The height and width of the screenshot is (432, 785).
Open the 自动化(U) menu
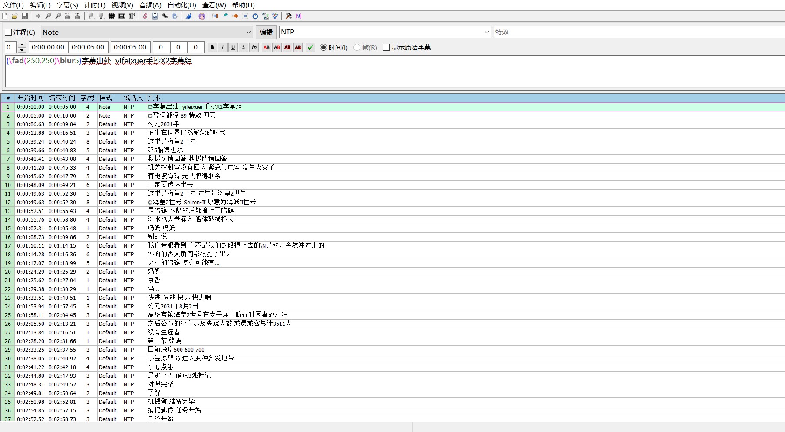click(x=182, y=5)
